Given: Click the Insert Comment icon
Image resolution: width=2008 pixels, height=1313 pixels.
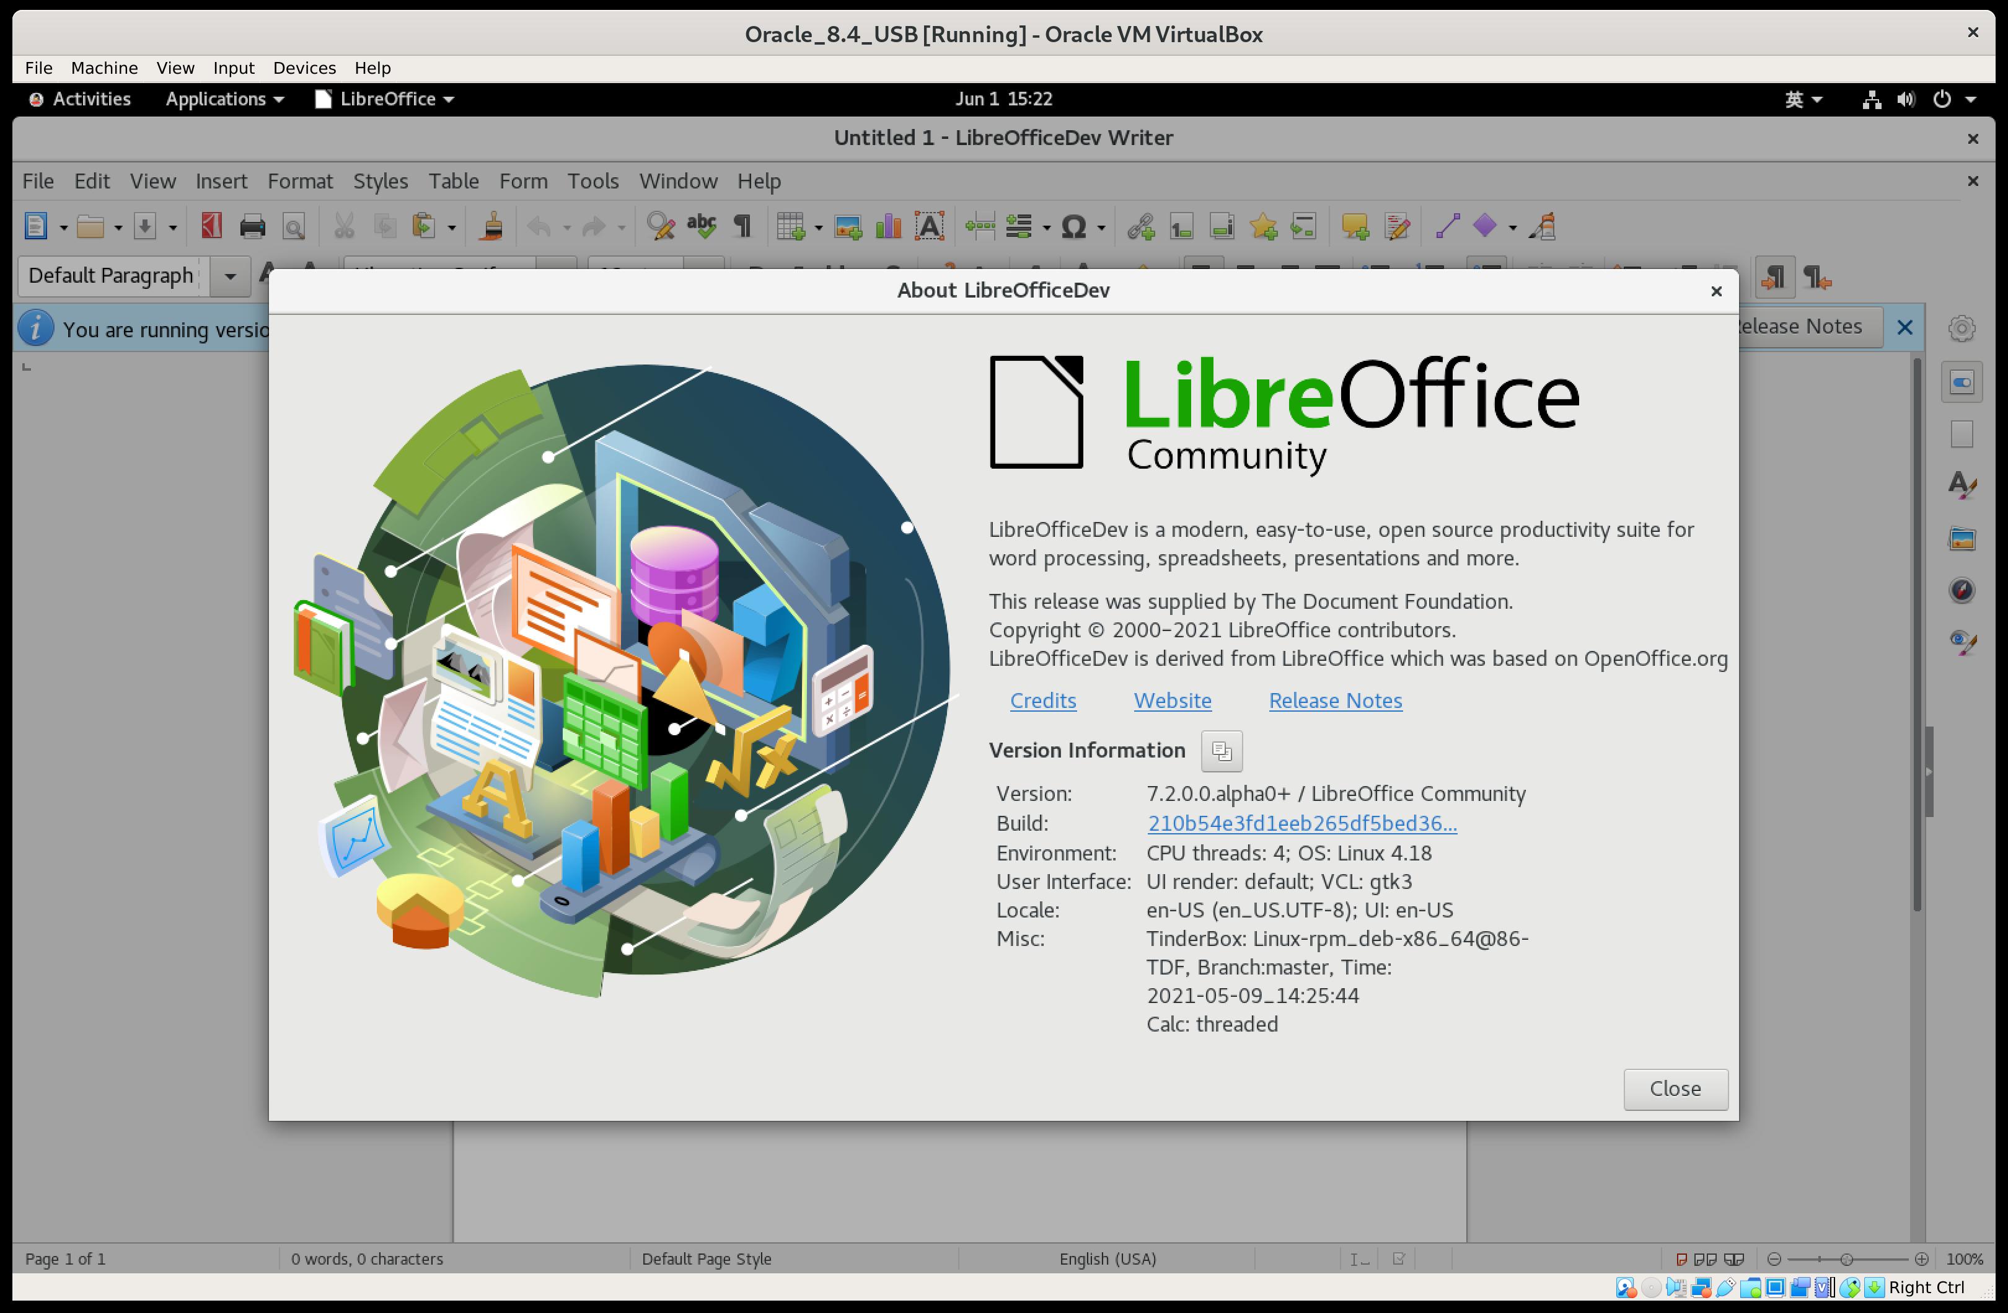Looking at the screenshot, I should tap(1355, 226).
